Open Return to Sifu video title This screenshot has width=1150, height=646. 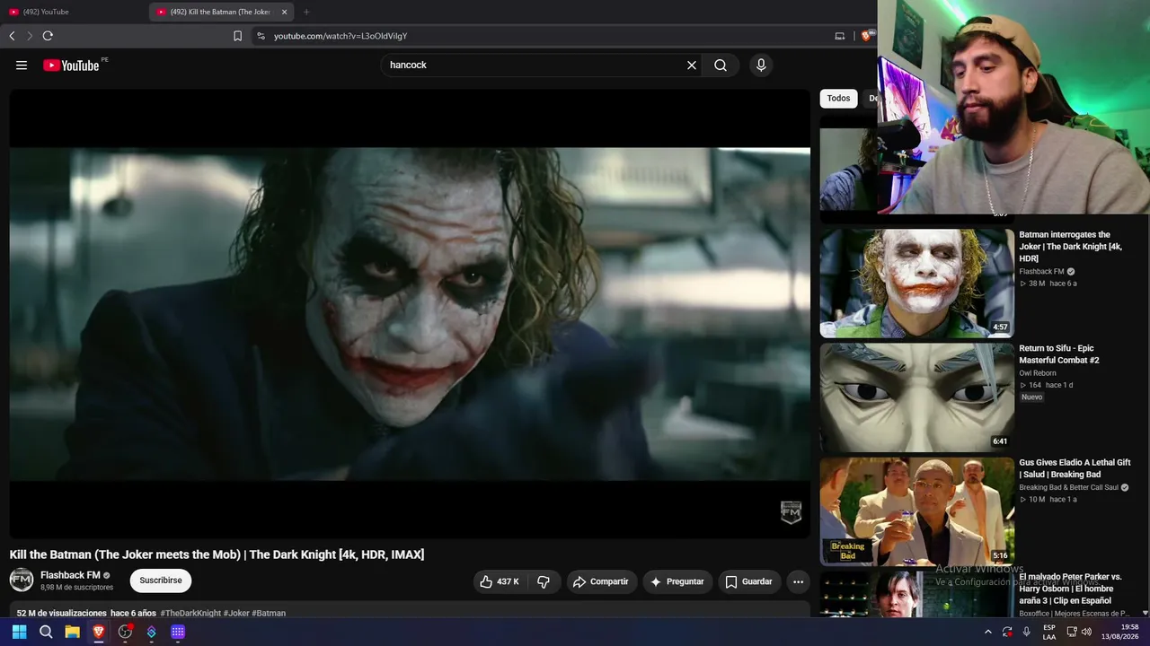click(x=1059, y=354)
